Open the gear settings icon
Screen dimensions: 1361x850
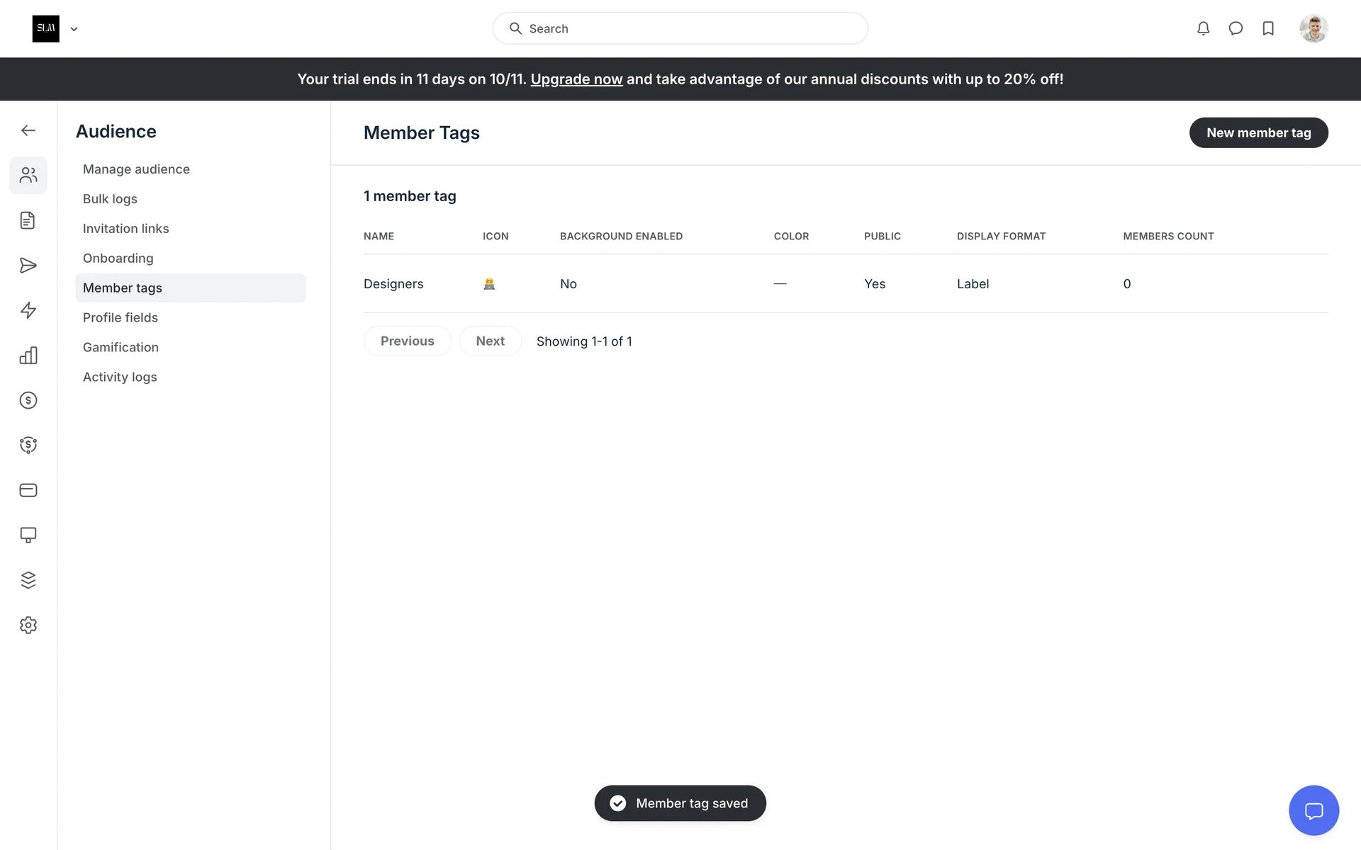tap(28, 625)
